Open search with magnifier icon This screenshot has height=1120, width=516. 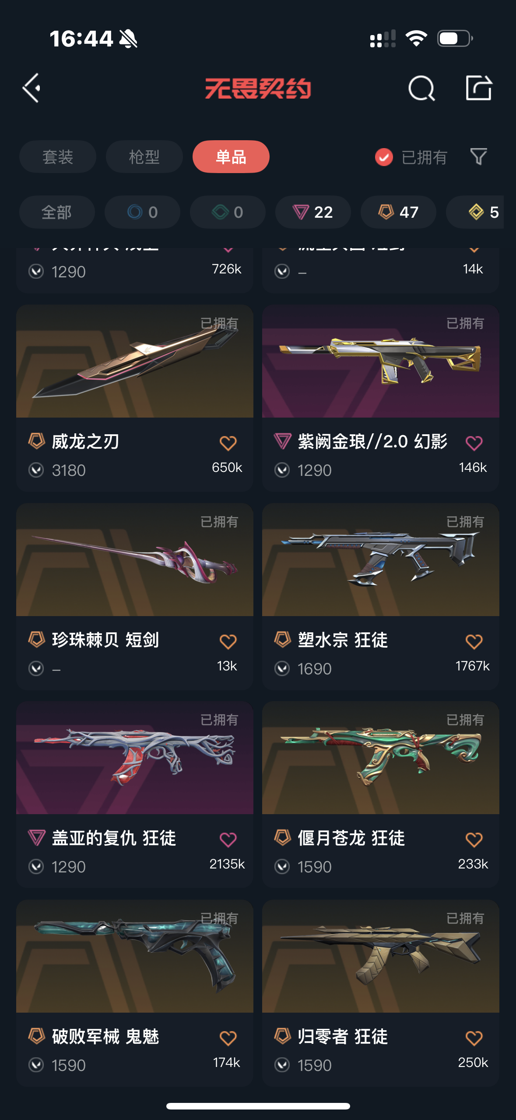[x=421, y=88]
